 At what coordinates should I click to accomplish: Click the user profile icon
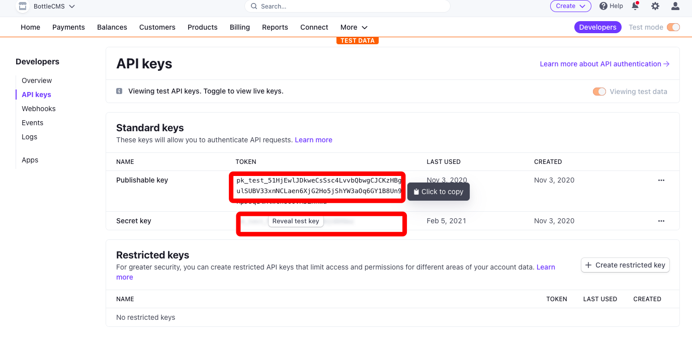(675, 6)
